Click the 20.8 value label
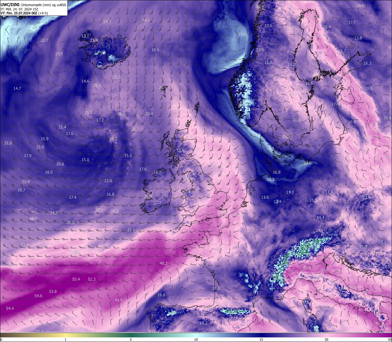Screen dimensions: 392x342 pyautogui.click(x=387, y=118)
